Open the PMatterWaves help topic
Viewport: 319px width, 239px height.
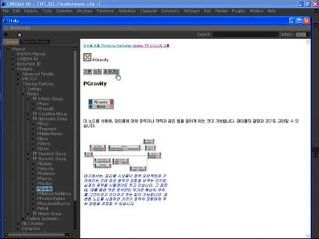tap(50, 134)
